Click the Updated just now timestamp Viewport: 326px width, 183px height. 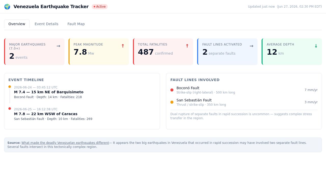click(x=285, y=7)
